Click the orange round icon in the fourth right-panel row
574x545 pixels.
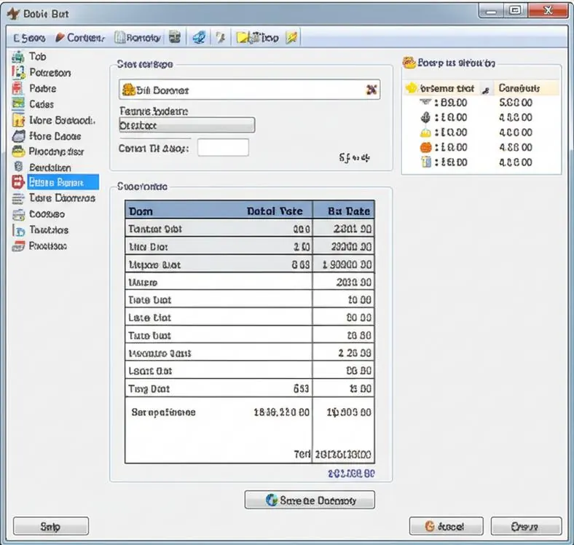[425, 147]
